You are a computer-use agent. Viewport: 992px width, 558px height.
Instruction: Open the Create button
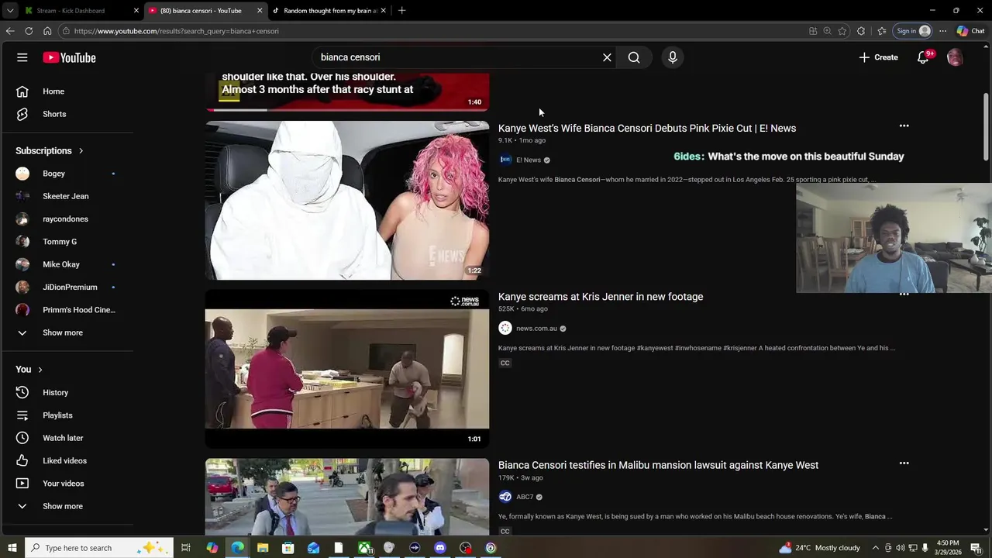(x=878, y=57)
